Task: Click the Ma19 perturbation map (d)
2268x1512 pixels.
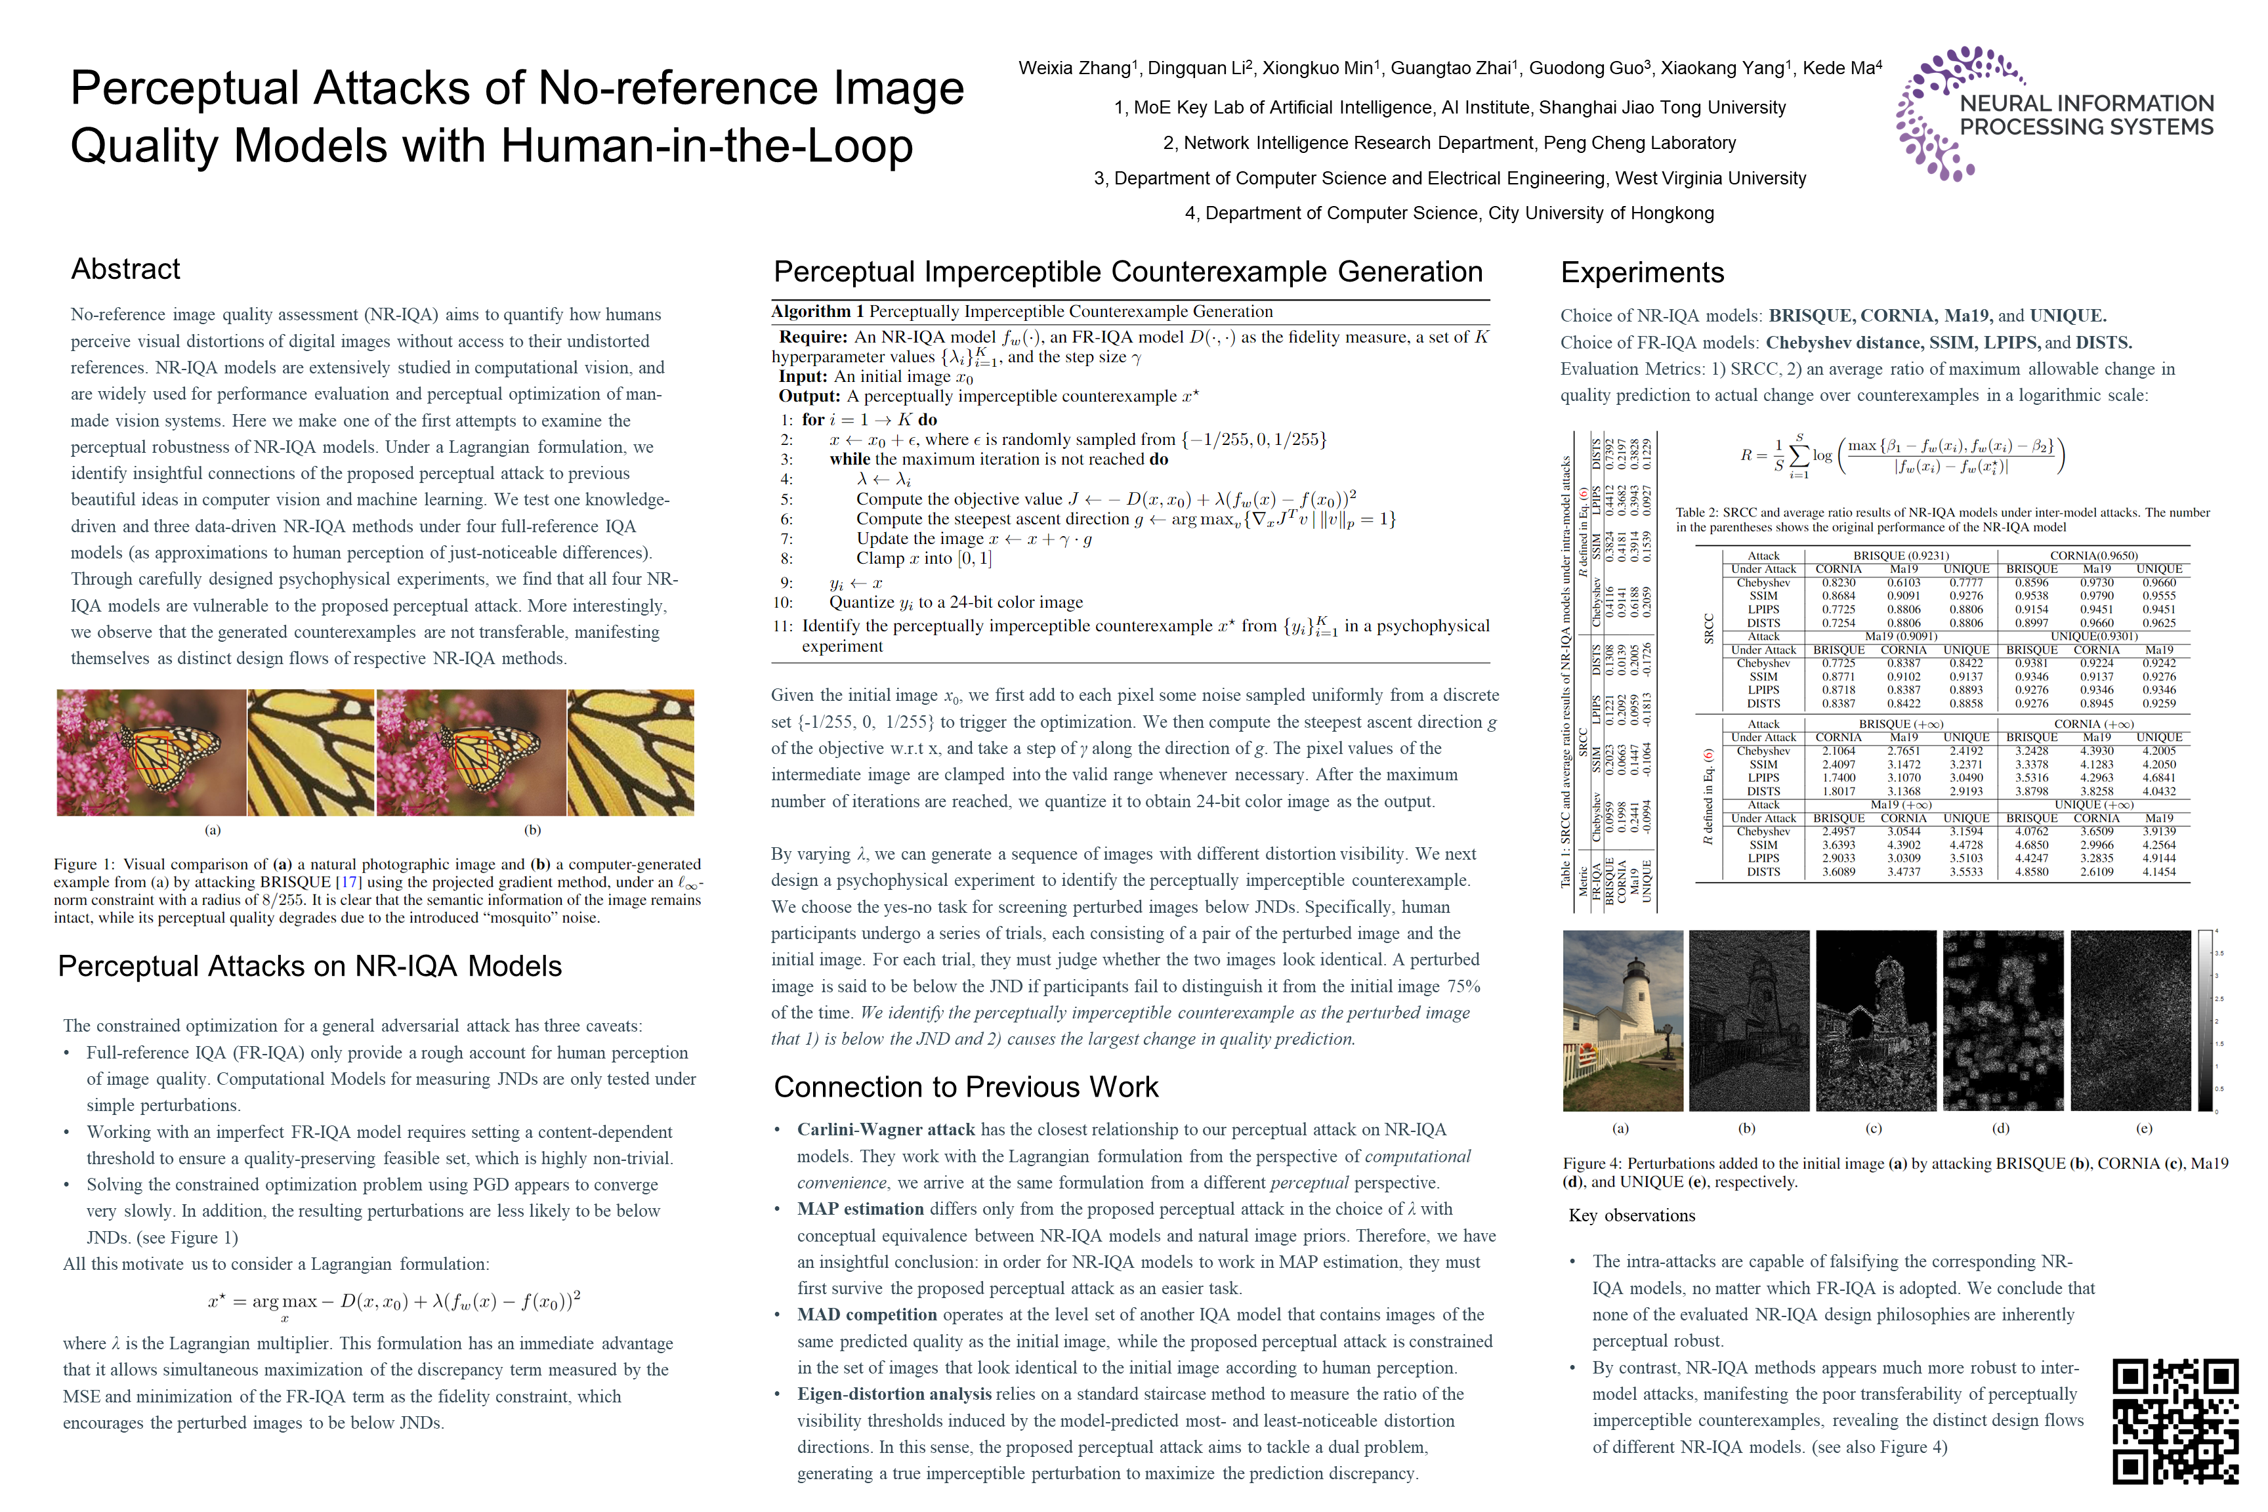Action: pos(2003,1020)
